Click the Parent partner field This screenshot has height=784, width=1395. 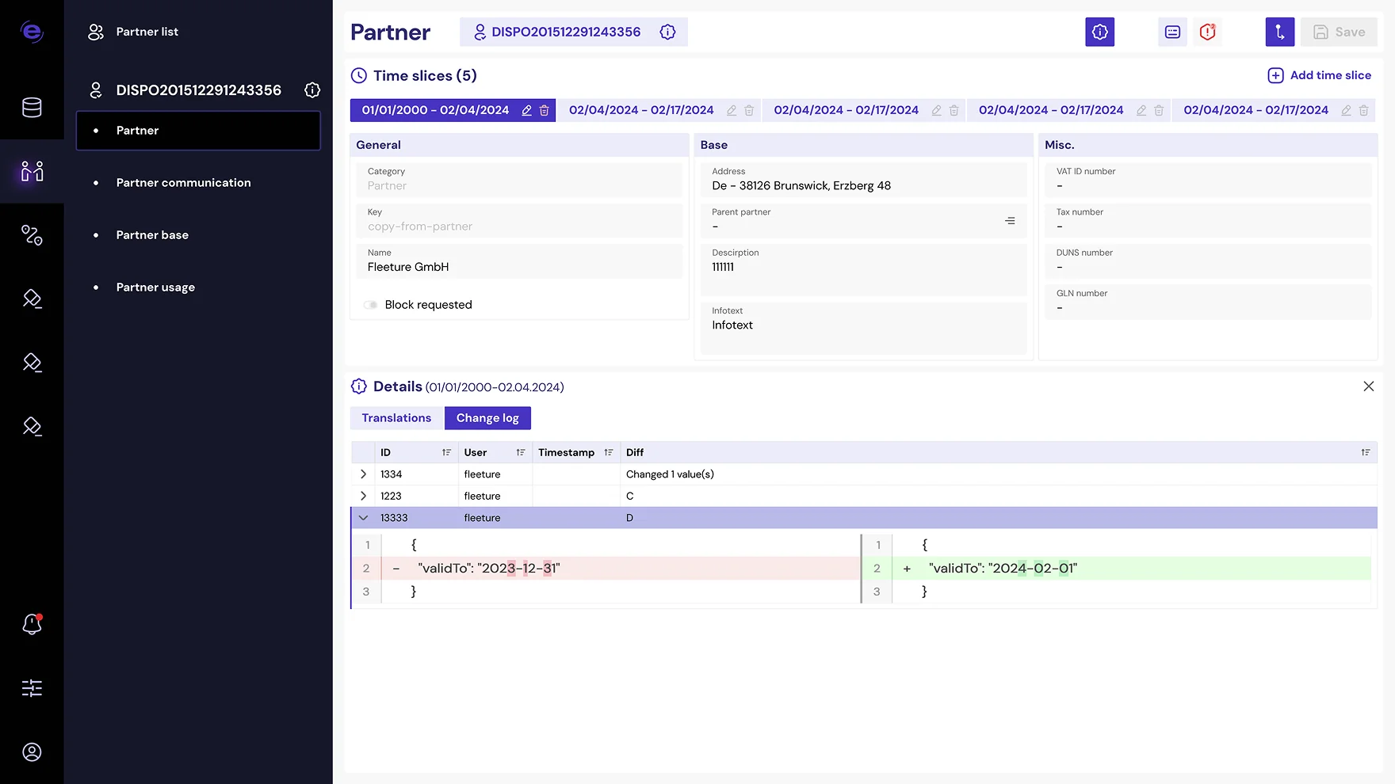(863, 220)
